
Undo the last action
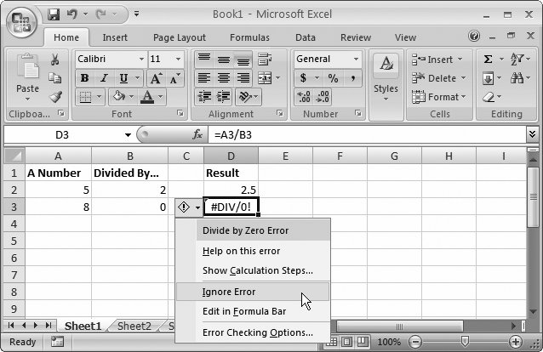coord(72,14)
